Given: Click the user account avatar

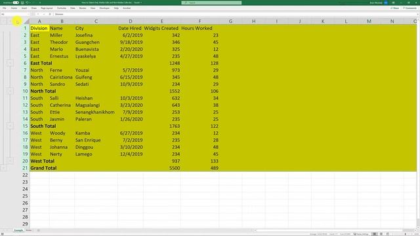Looking at the screenshot, I should point(386,3).
